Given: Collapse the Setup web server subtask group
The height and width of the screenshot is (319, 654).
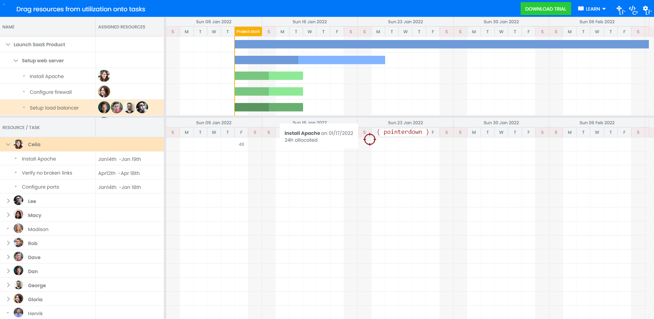Looking at the screenshot, I should pyautogui.click(x=16, y=61).
